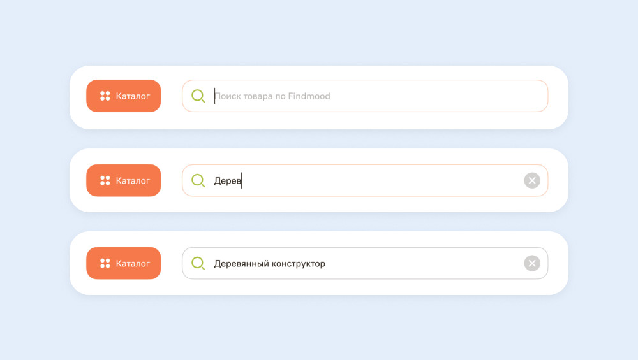Click the word 'Деревянный' in the bottom search
Viewport: 638px width, 360px height.
pos(242,264)
